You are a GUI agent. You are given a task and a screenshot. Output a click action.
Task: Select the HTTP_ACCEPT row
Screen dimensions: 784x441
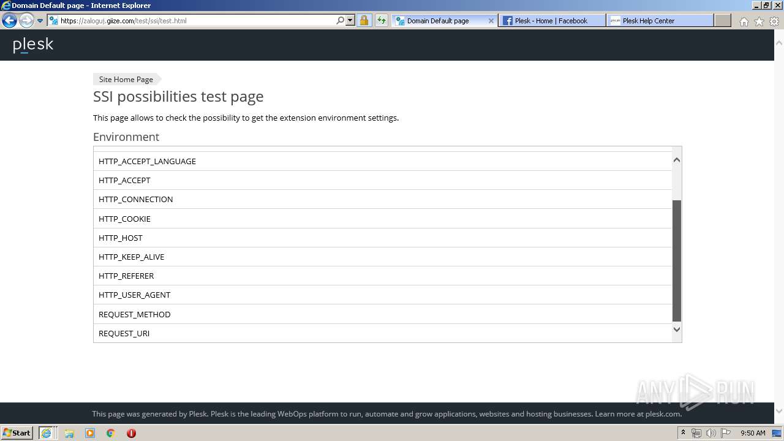[x=383, y=180]
